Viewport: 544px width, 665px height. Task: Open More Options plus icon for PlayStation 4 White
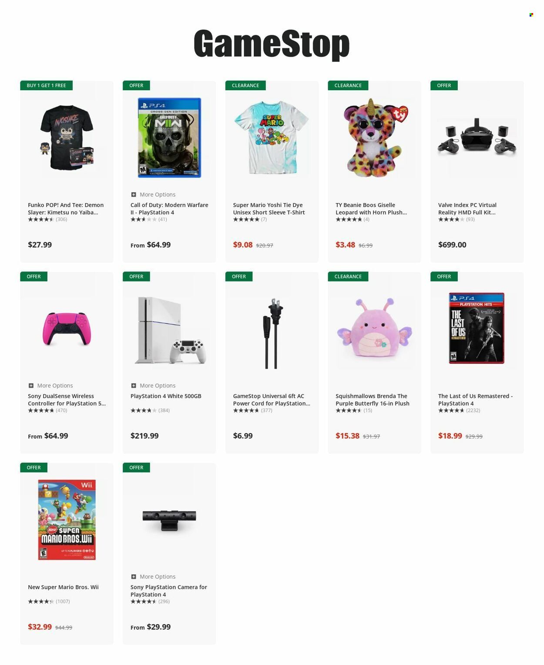coord(134,386)
